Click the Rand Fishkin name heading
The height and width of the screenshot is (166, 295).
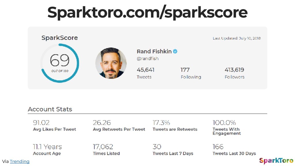tap(154, 51)
